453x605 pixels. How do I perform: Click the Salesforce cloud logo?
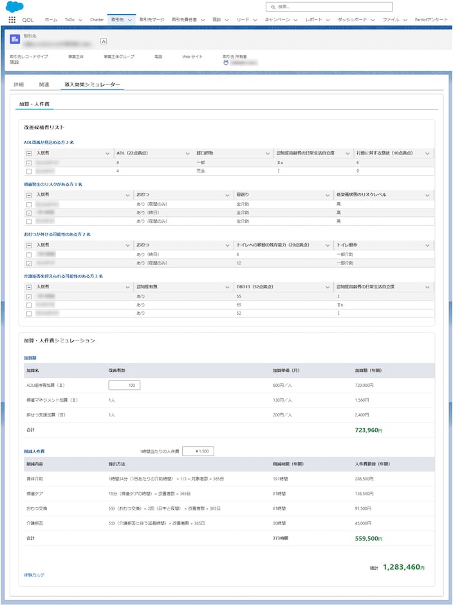coord(15,6)
